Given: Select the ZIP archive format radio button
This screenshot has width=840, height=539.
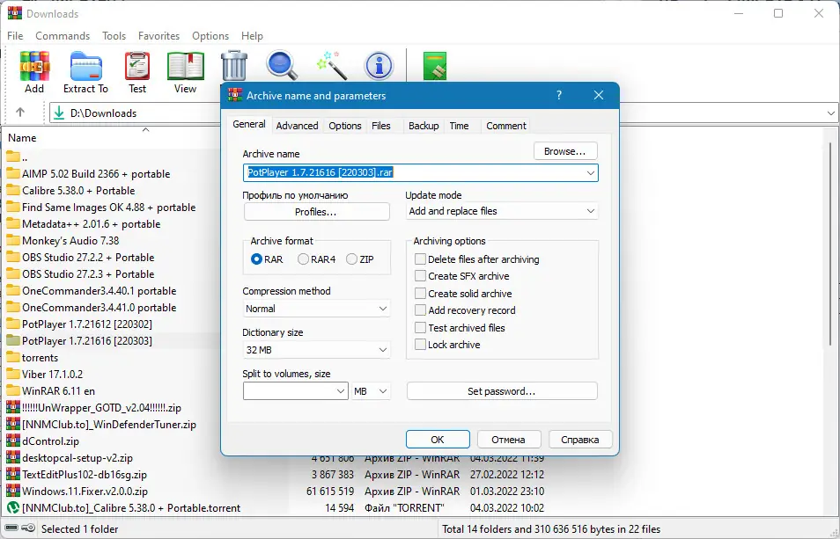Looking at the screenshot, I should pos(351,259).
